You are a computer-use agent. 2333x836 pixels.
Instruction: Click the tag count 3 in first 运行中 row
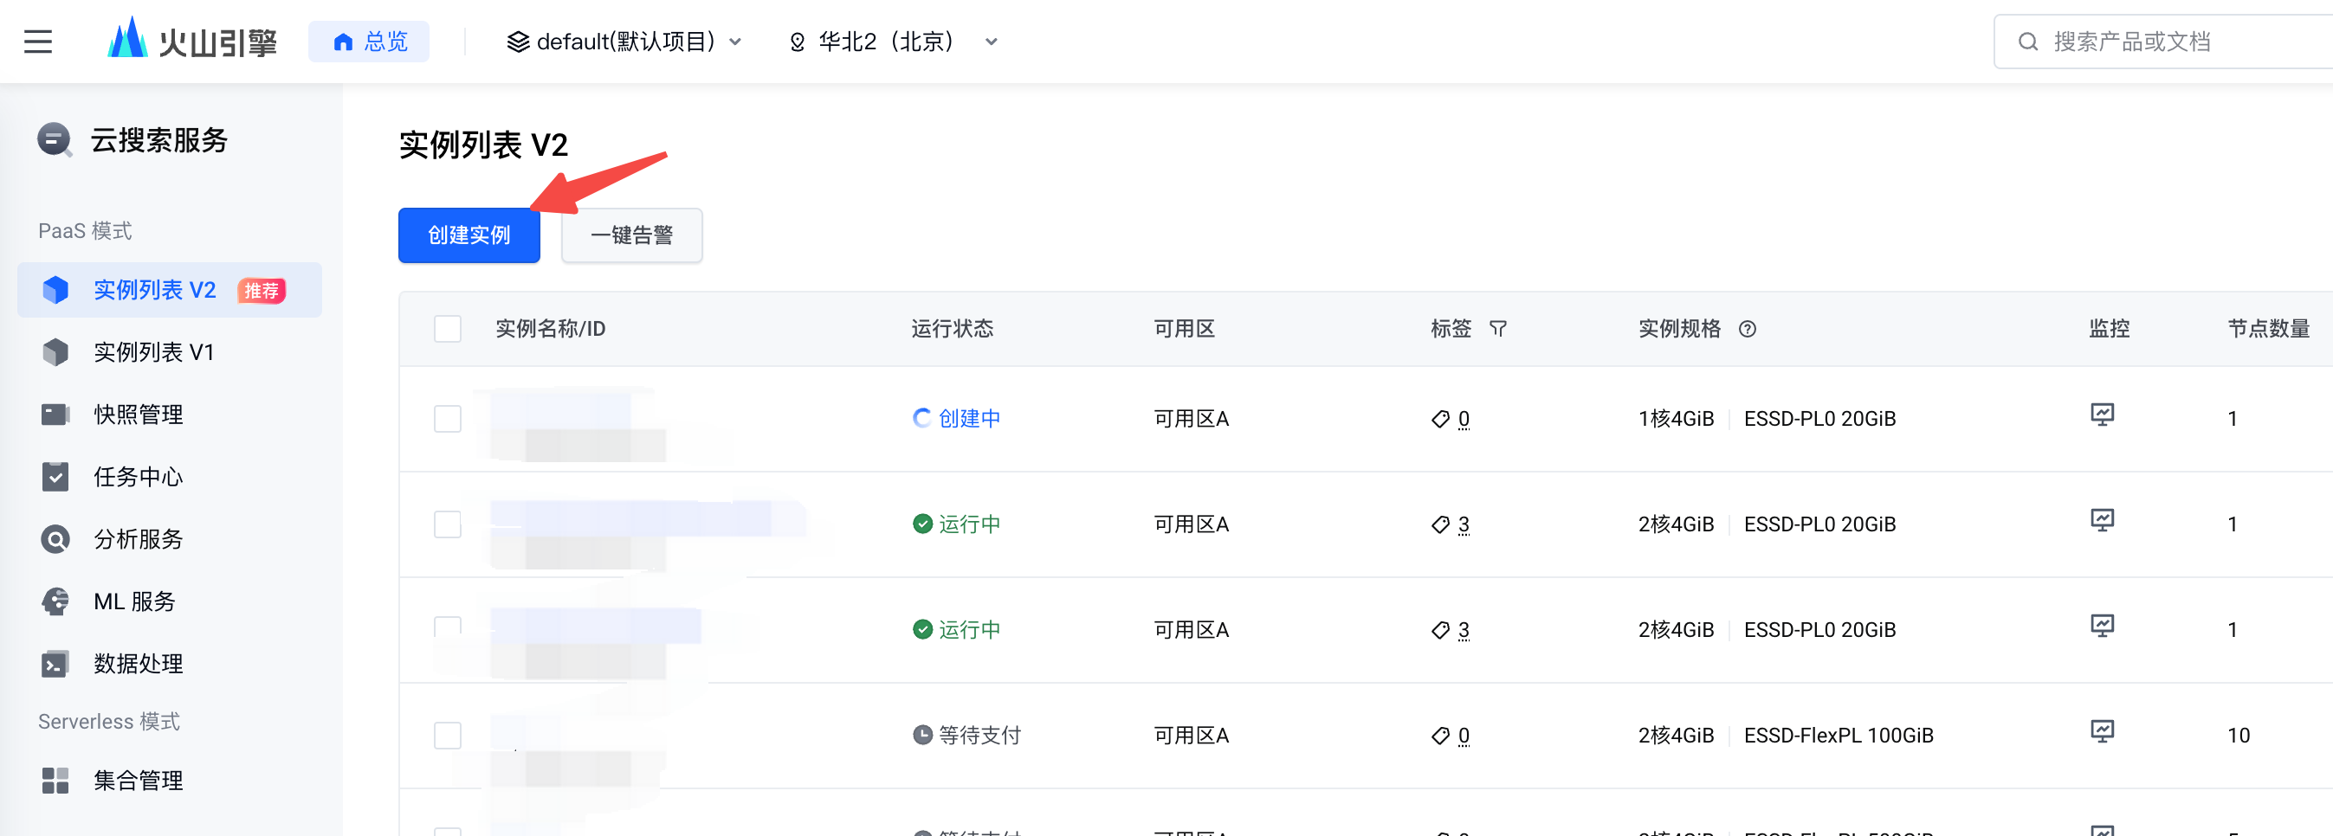(x=1464, y=524)
